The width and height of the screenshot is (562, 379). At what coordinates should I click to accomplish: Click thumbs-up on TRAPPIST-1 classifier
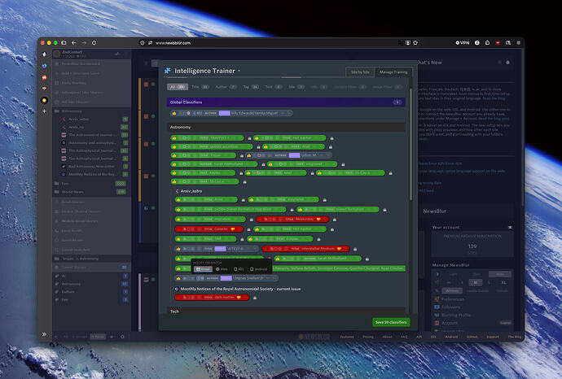(174, 137)
